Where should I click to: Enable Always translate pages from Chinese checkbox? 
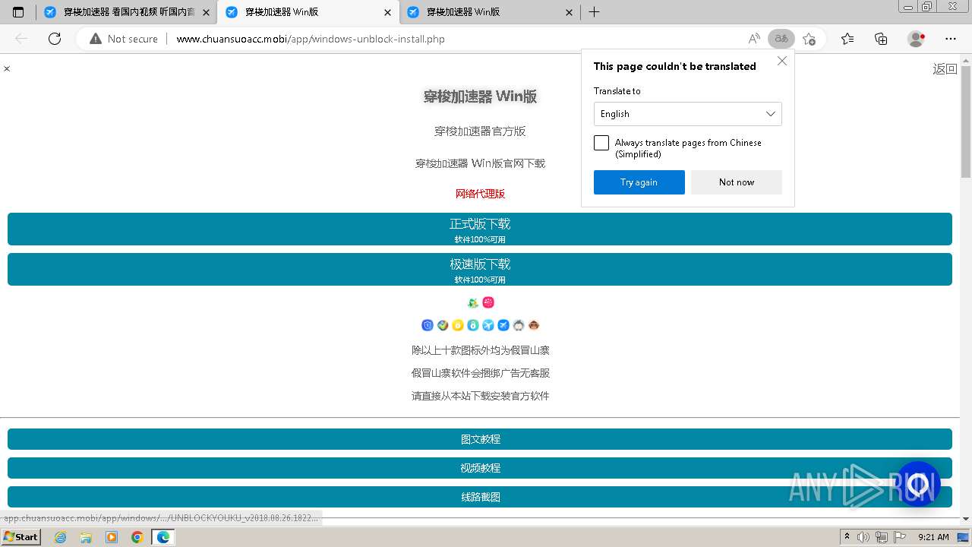[601, 143]
